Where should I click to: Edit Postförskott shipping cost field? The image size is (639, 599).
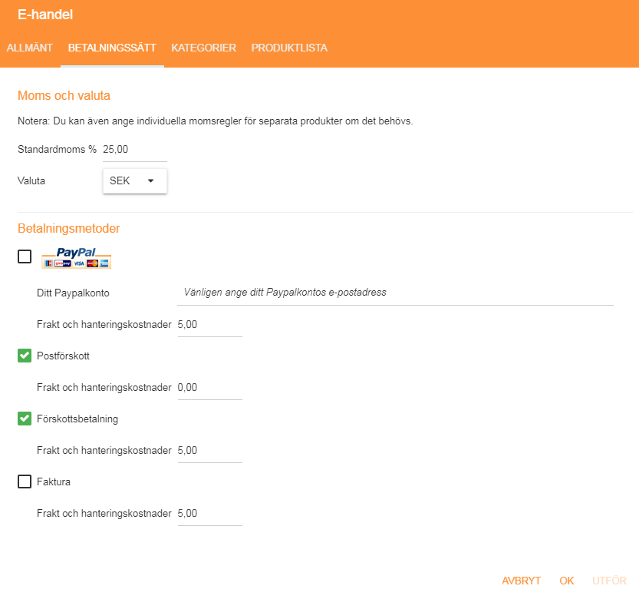(x=210, y=388)
